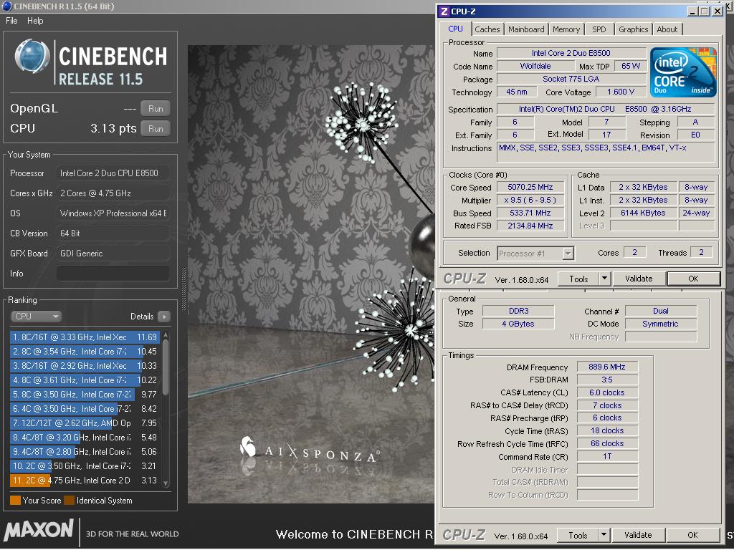Click the DRAM Frequency 889.6 MHz value

[x=606, y=367]
